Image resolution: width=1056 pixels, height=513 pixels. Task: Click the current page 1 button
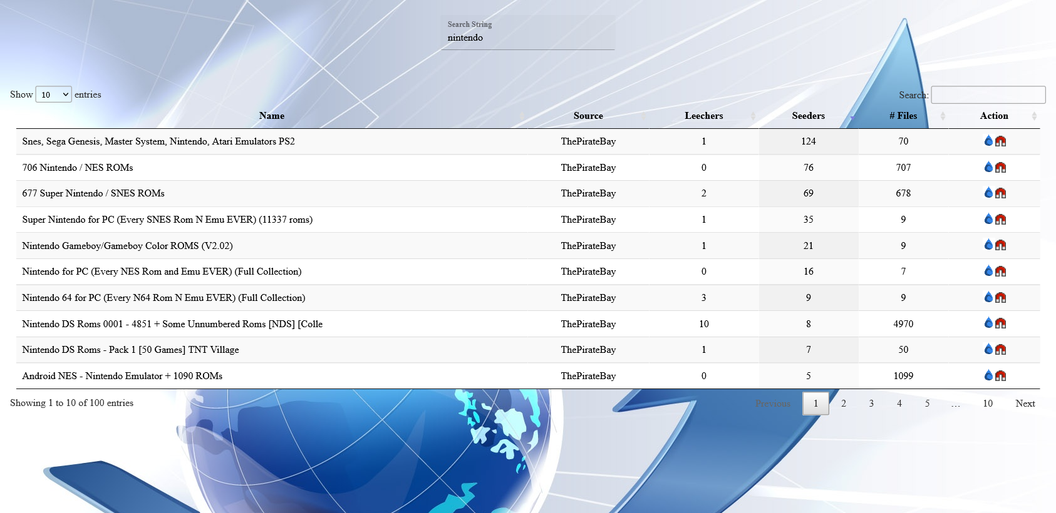click(815, 404)
